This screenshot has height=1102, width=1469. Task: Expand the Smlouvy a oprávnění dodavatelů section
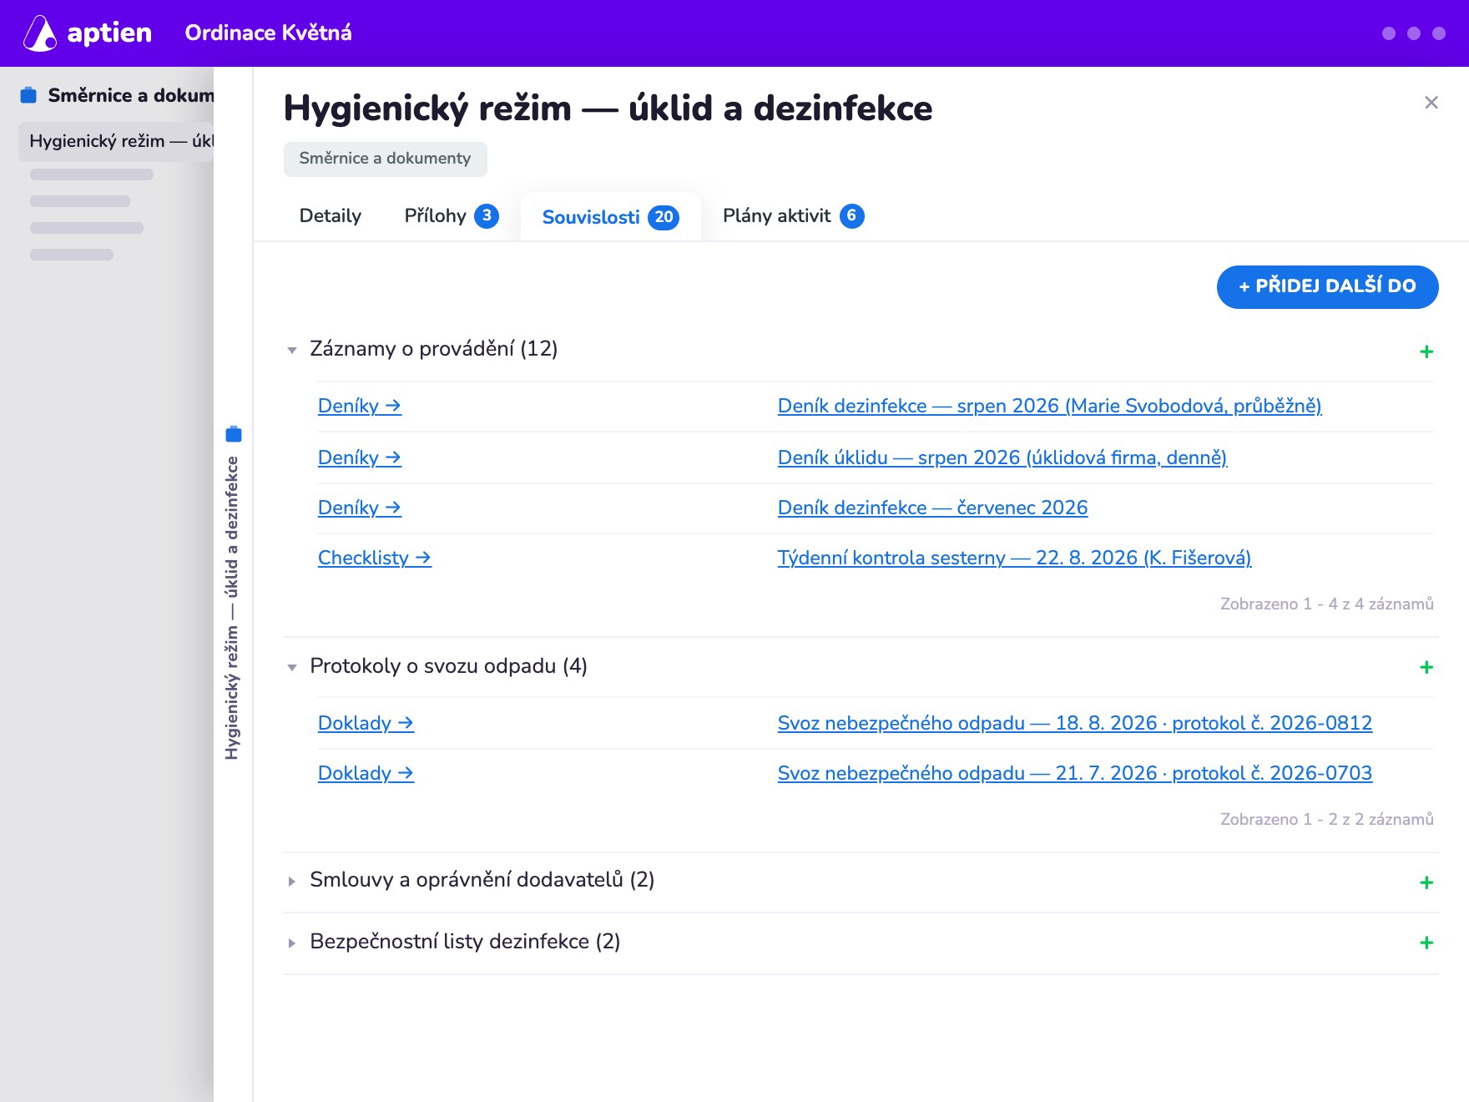point(292,881)
